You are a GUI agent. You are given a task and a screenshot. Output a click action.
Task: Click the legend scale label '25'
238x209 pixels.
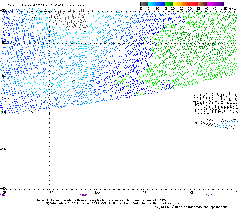click(182, 9)
